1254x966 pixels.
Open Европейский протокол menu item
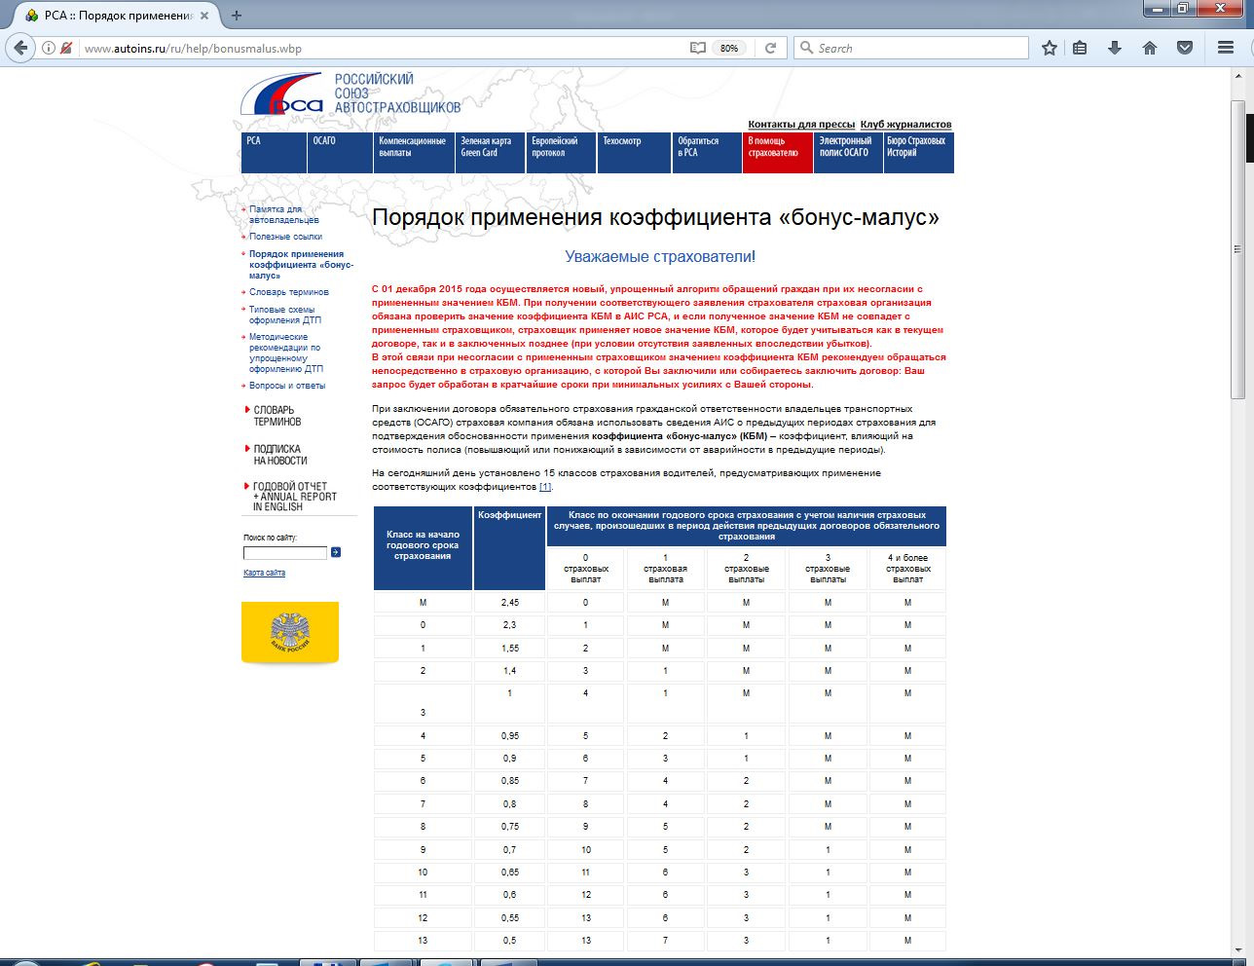tap(561, 153)
